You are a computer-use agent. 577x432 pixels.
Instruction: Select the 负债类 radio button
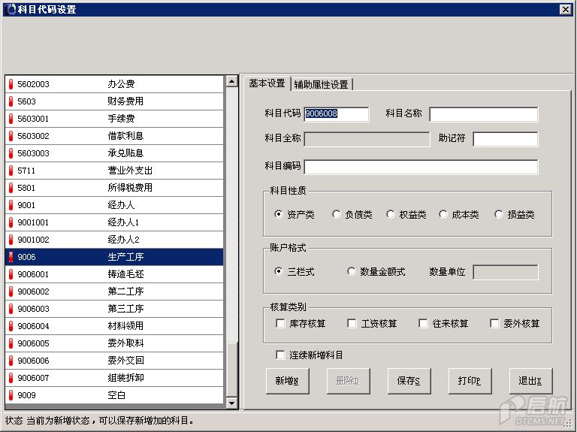click(x=337, y=215)
